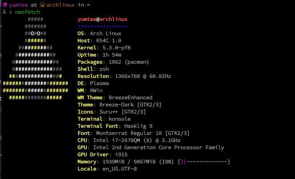Click the 'Packages: 1062 (pacman)' line
The width and height of the screenshot is (295, 179).
113,62
